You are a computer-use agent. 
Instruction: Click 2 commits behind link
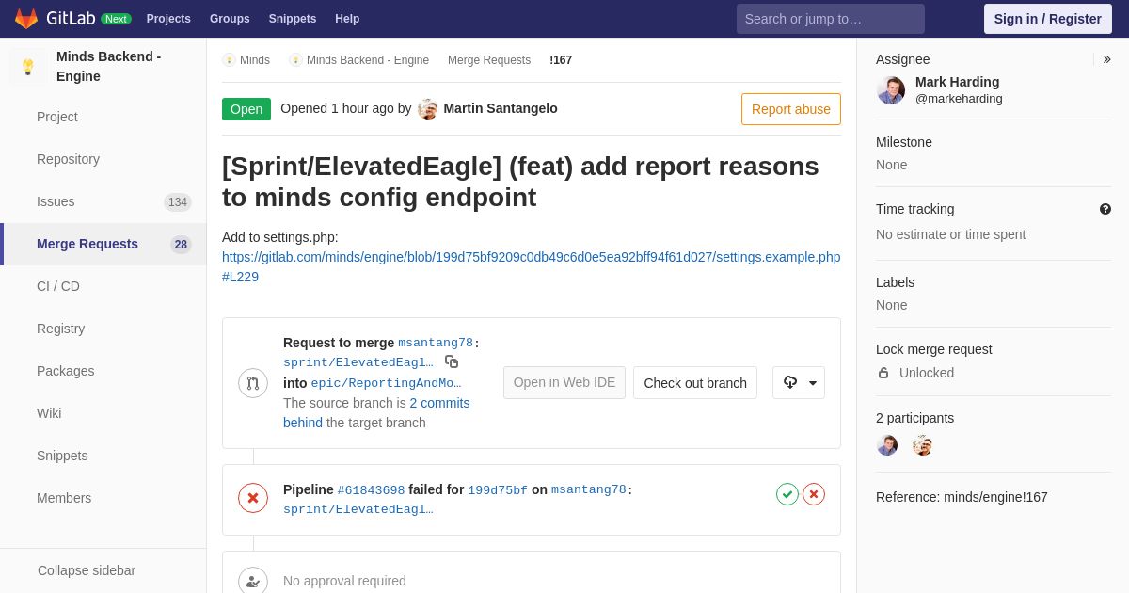[x=376, y=412]
